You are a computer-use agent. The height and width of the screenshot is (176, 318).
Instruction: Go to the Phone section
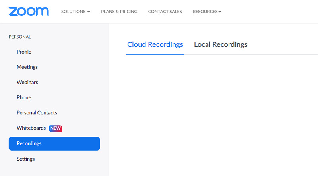pos(24,97)
